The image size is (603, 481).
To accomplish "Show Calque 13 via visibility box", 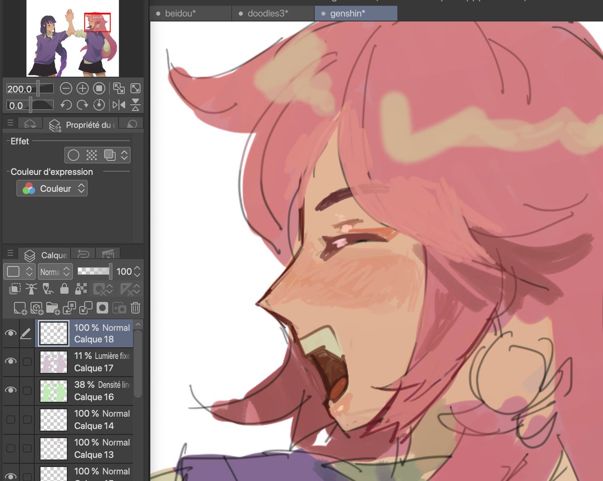I will 11,448.
